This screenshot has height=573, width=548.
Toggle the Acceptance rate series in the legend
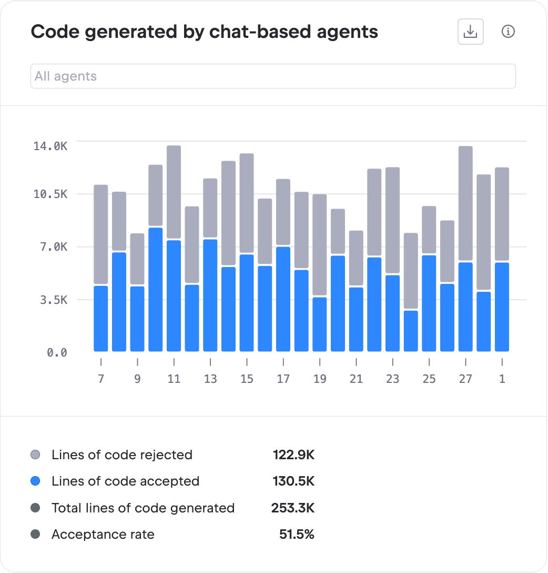coord(35,534)
